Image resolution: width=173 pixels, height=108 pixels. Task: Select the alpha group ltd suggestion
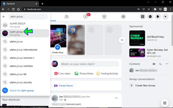[x=25, y=74]
